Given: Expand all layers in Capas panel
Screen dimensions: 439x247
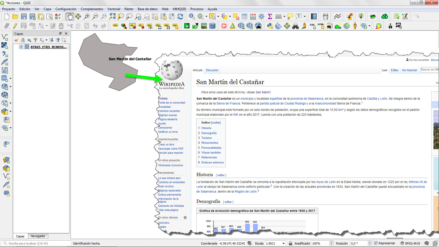Looking at the screenshot, I should pyautogui.click(x=51, y=40).
